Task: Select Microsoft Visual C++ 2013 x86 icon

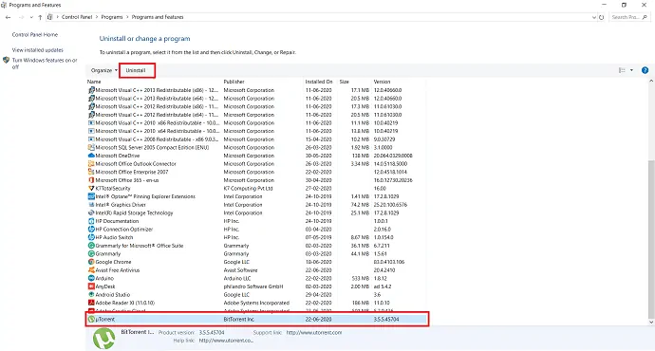Action: coord(91,90)
